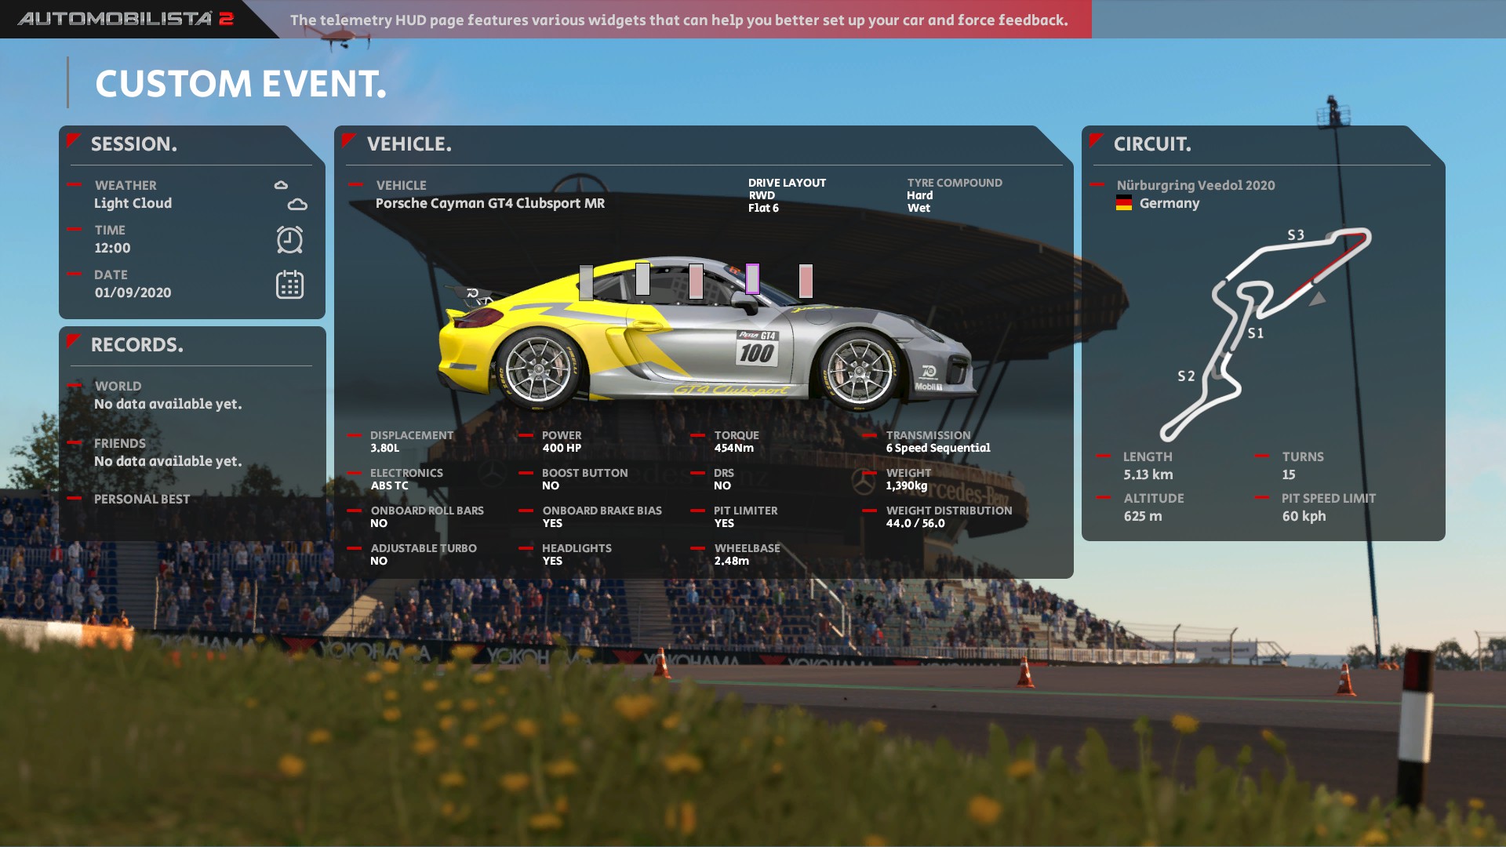Click the PIT SPEED LIMIT 60 kph value
The width and height of the screenshot is (1506, 847).
[x=1304, y=516]
